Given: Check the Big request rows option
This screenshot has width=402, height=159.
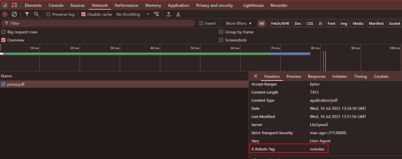Looking at the screenshot, I should point(4,32).
